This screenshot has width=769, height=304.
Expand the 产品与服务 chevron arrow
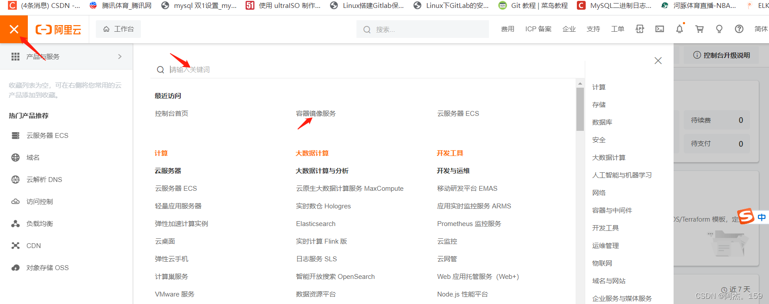120,56
